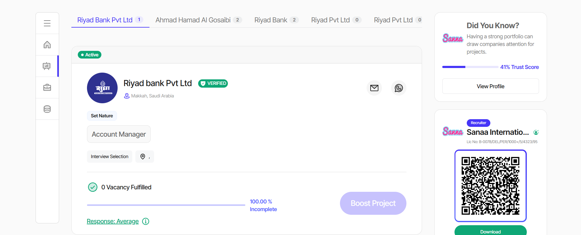
Task: Click the QR code image
Action: (490, 186)
